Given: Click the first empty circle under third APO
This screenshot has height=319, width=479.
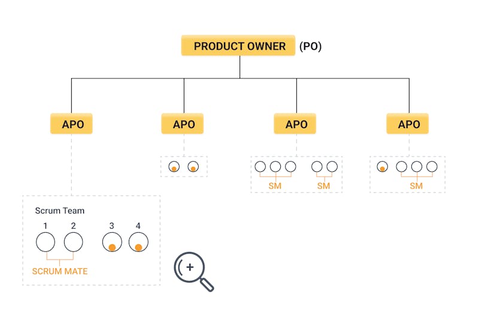Looking at the screenshot, I should (x=260, y=166).
